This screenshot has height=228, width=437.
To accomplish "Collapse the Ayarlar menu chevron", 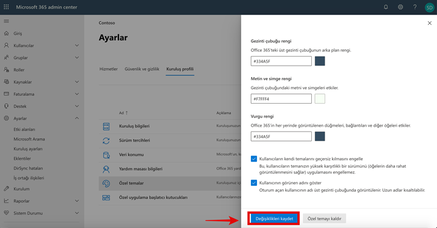I will click(x=77, y=118).
